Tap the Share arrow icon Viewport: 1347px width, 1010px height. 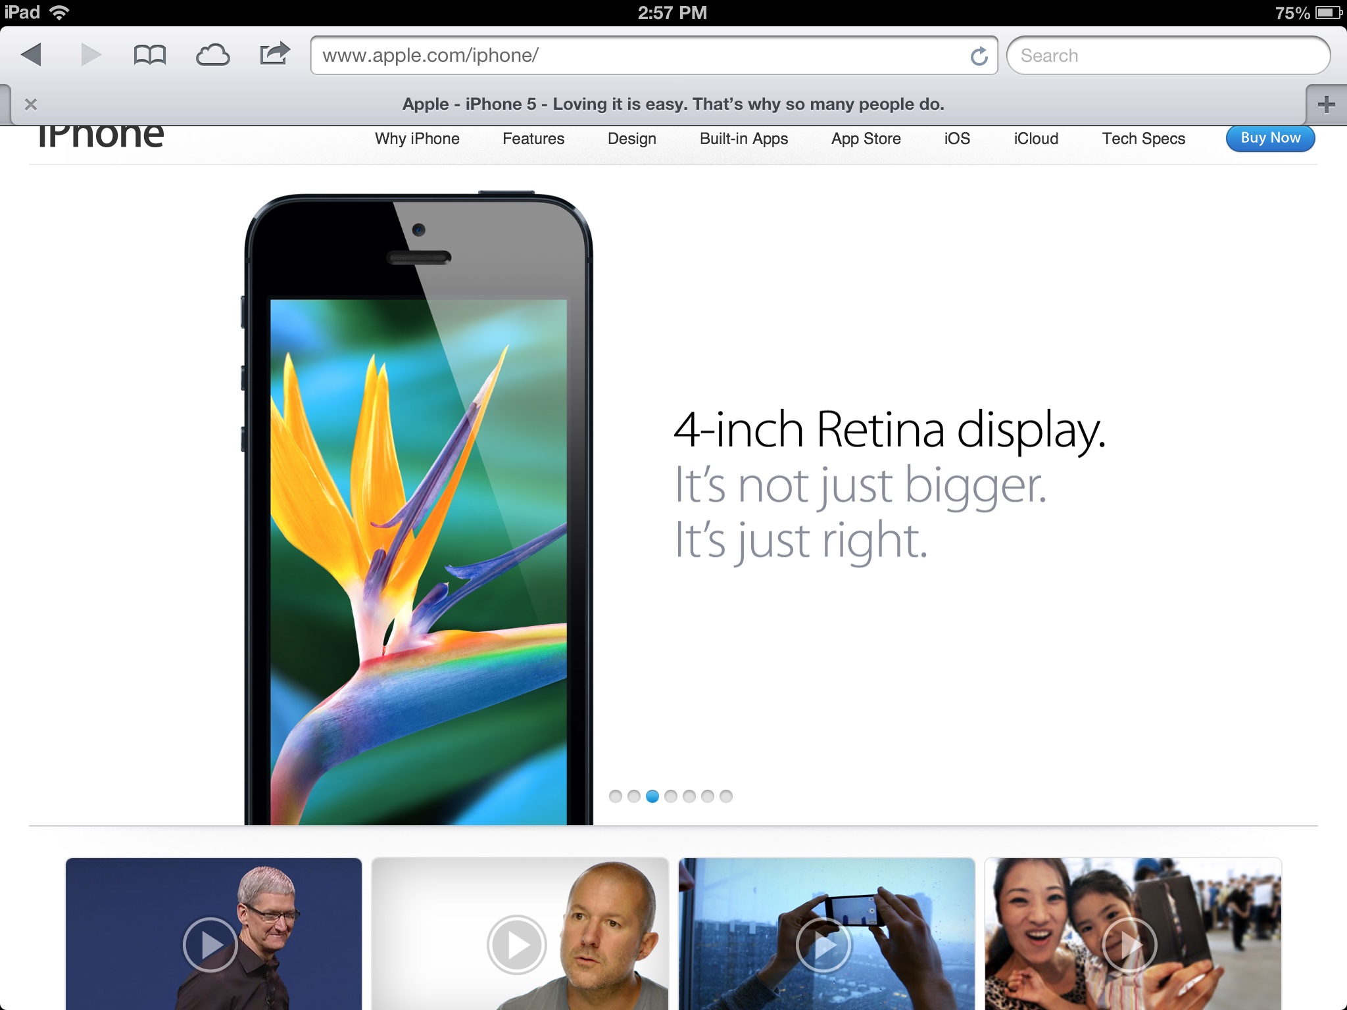275,54
